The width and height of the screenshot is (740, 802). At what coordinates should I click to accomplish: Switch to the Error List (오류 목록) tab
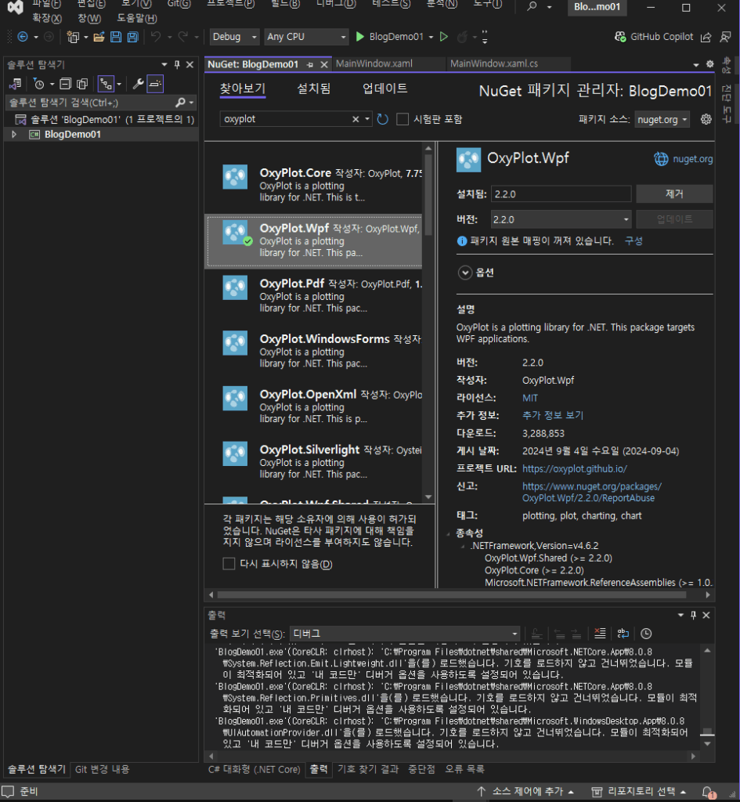click(x=464, y=769)
